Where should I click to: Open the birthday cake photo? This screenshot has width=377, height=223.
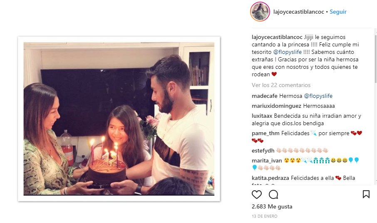point(119,119)
